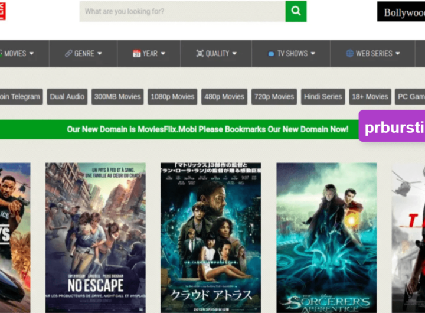This screenshot has height=313, width=425.
Task: Expand the MOVIES dropdown arrow
Action: pos(31,53)
